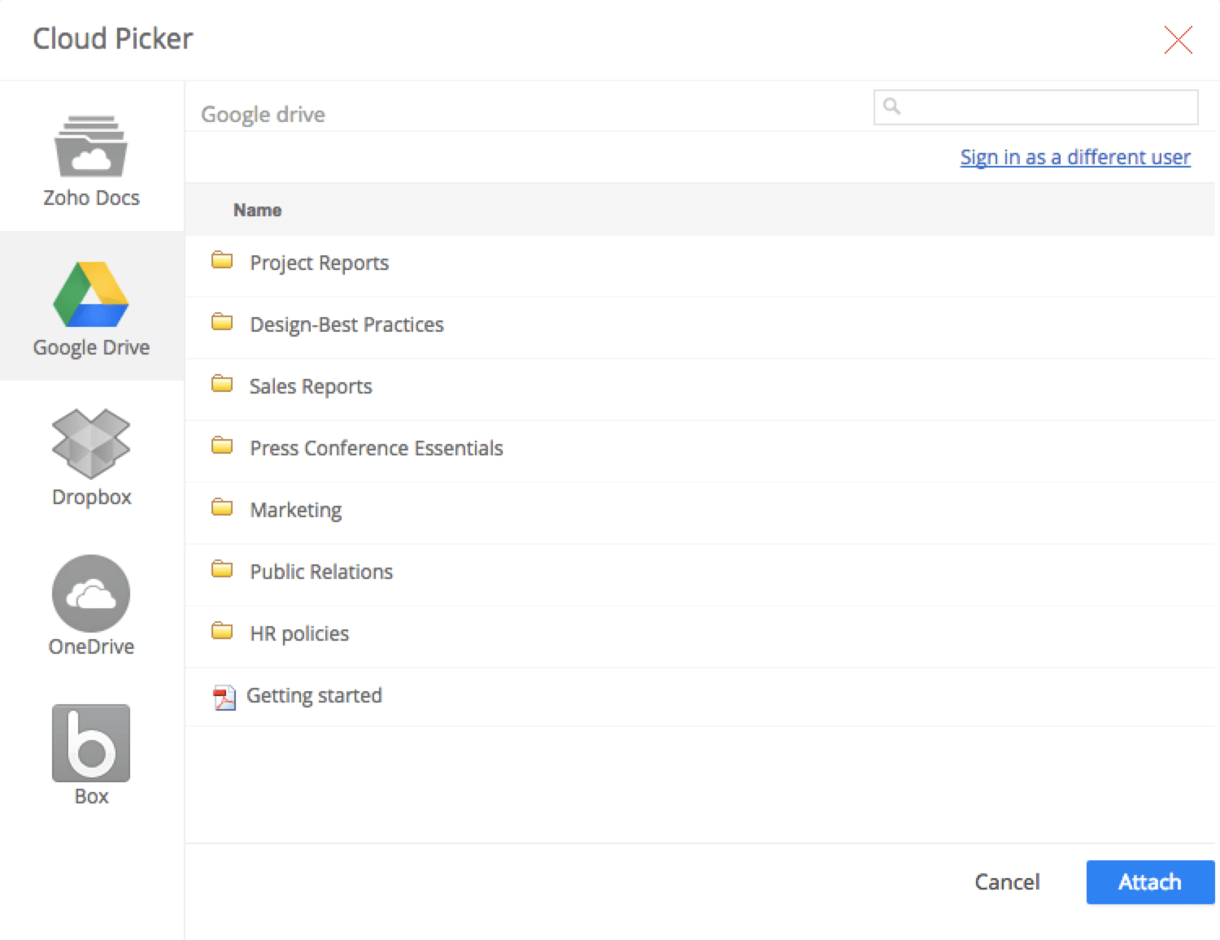Pick the Box service icon
Image resolution: width=1220 pixels, height=940 pixels.
(x=91, y=743)
